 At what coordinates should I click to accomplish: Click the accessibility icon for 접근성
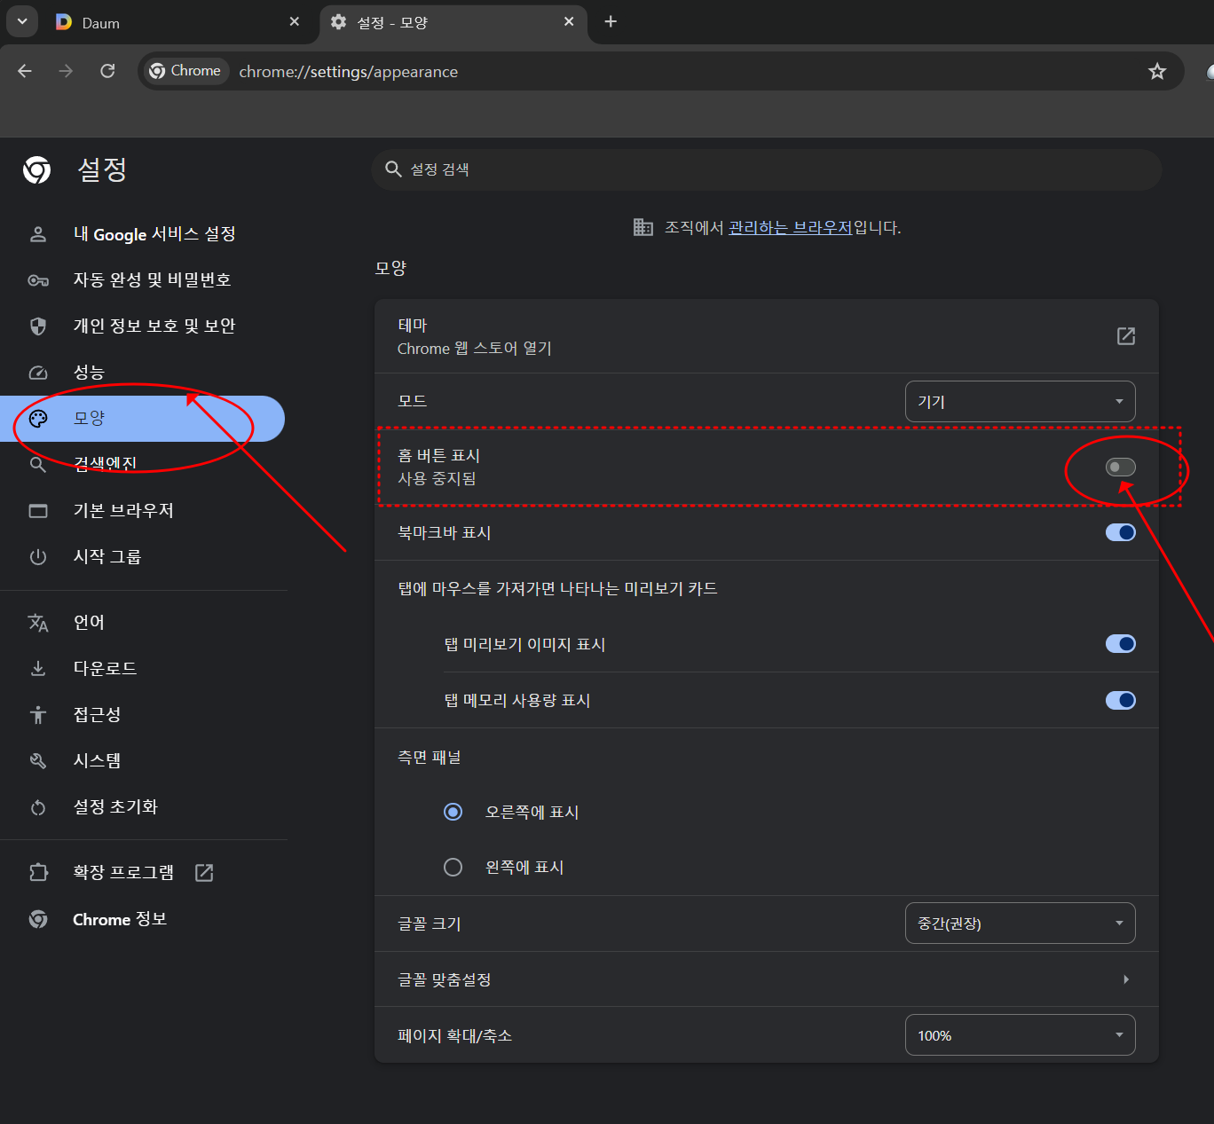pyautogui.click(x=38, y=715)
